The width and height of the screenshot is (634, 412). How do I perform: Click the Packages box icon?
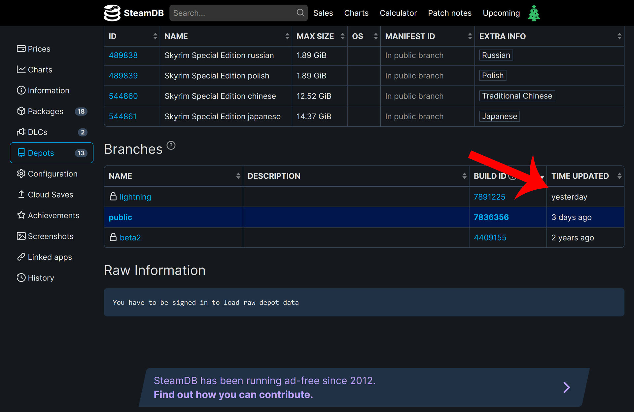point(21,111)
